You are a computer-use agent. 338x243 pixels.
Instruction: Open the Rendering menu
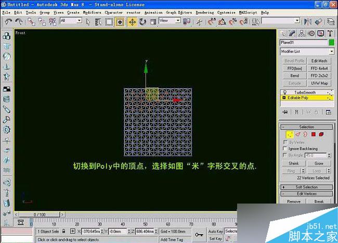pyautogui.click(x=205, y=12)
